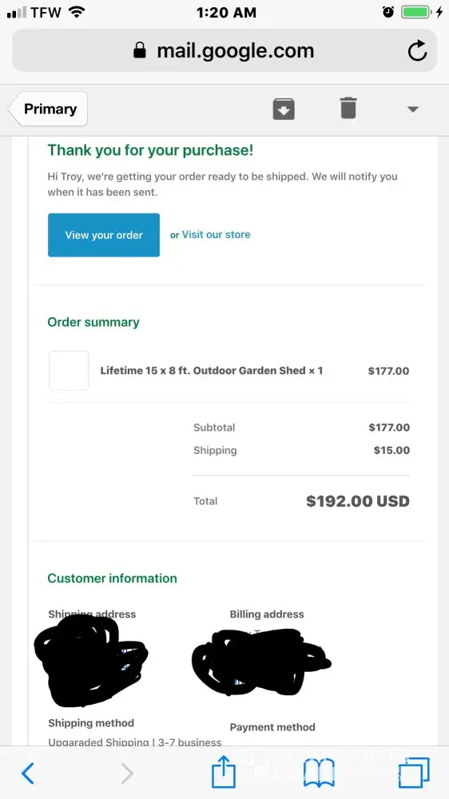Tap the Customer information heading
The height and width of the screenshot is (799, 449).
tap(112, 578)
